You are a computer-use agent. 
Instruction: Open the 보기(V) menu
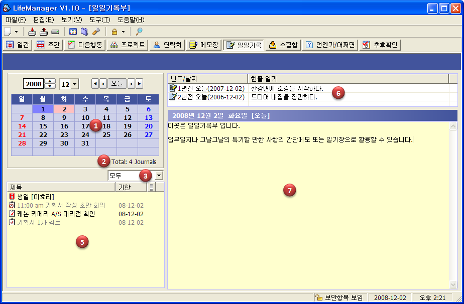click(x=72, y=20)
